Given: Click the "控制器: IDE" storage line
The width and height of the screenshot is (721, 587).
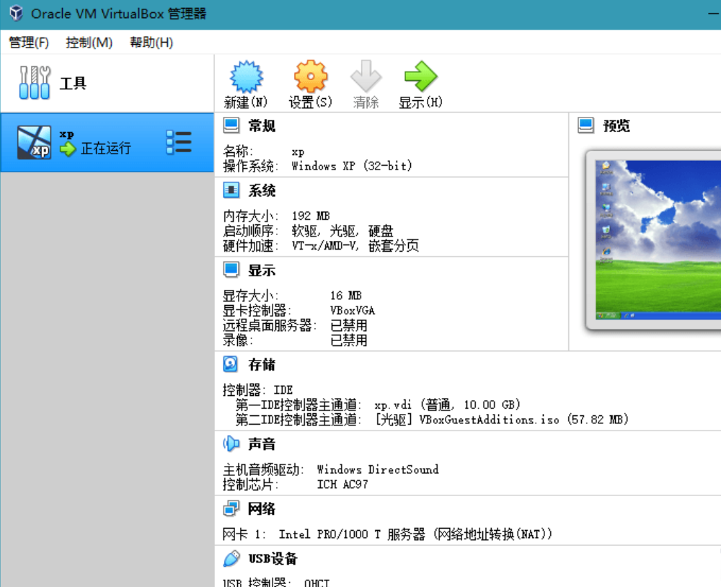Looking at the screenshot, I should click(257, 390).
